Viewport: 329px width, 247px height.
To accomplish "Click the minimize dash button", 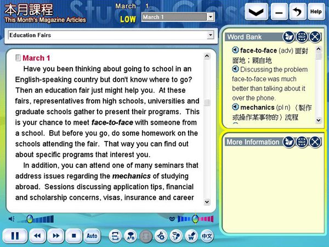I will click(279, 12).
